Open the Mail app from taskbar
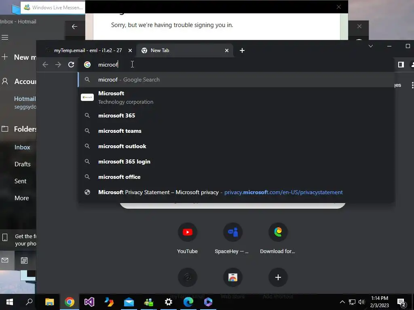 tap(129, 302)
